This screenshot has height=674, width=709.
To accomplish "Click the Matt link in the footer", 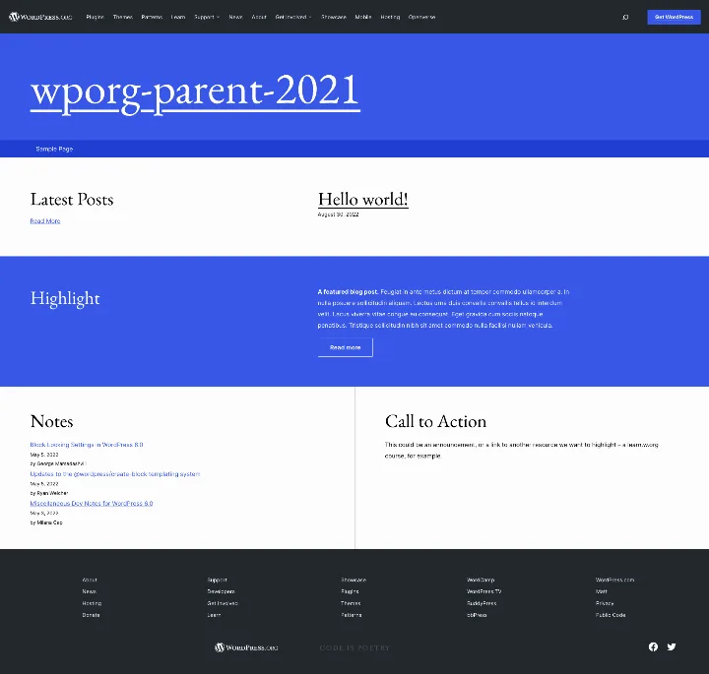I will [602, 591].
